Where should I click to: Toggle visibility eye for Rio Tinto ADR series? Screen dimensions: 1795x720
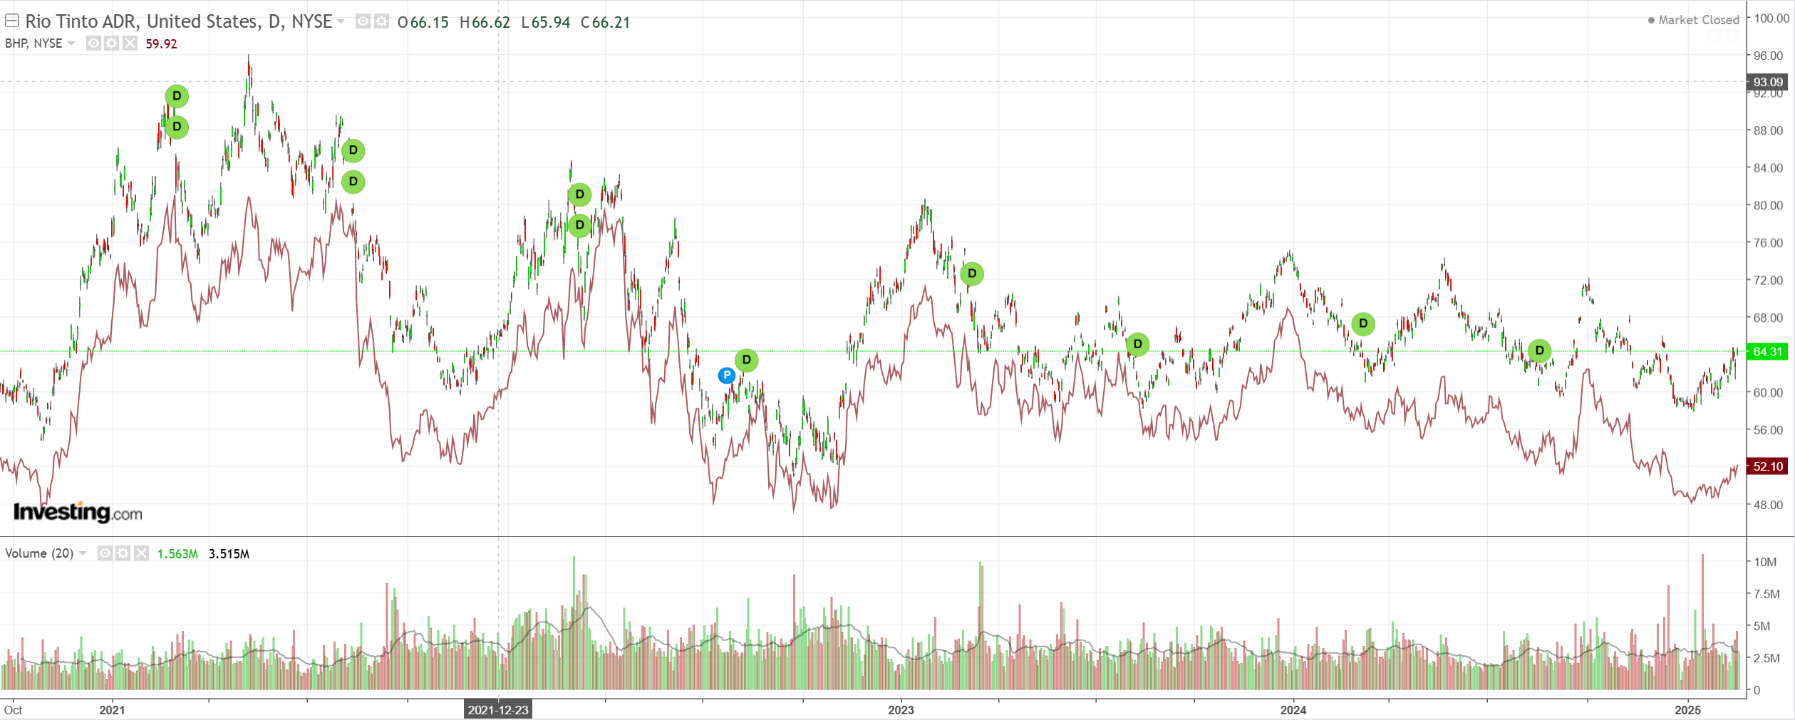click(363, 21)
